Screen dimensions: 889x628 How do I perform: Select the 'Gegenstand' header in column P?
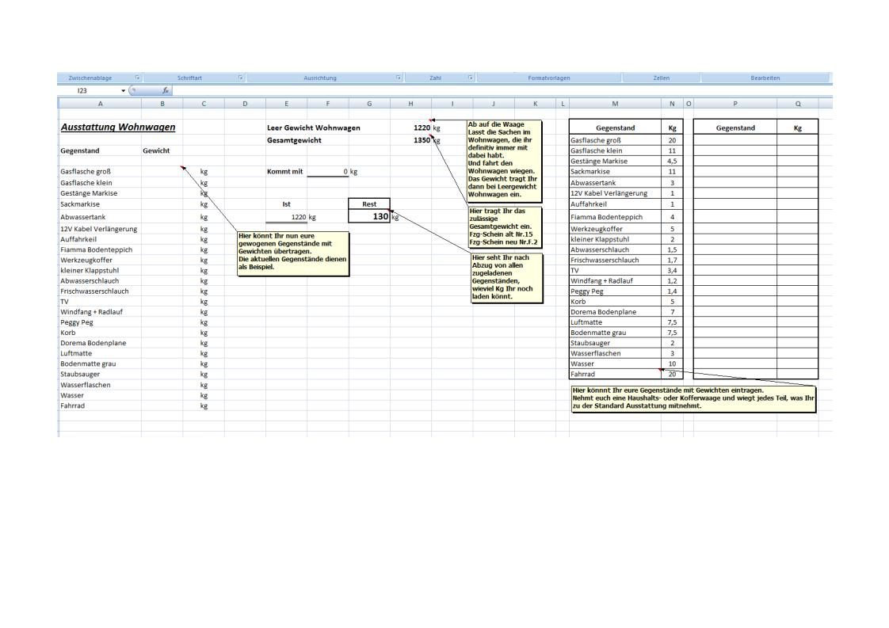pos(735,128)
